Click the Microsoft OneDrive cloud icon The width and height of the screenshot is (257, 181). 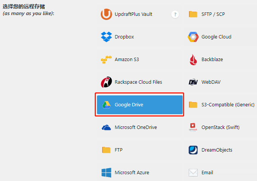point(106,127)
